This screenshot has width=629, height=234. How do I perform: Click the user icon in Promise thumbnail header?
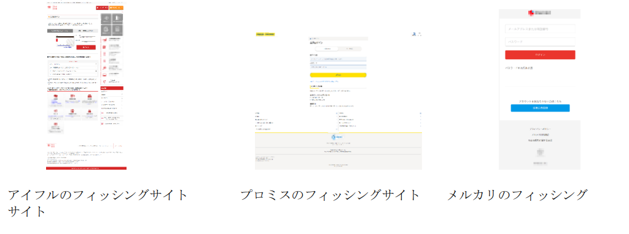coord(413,34)
